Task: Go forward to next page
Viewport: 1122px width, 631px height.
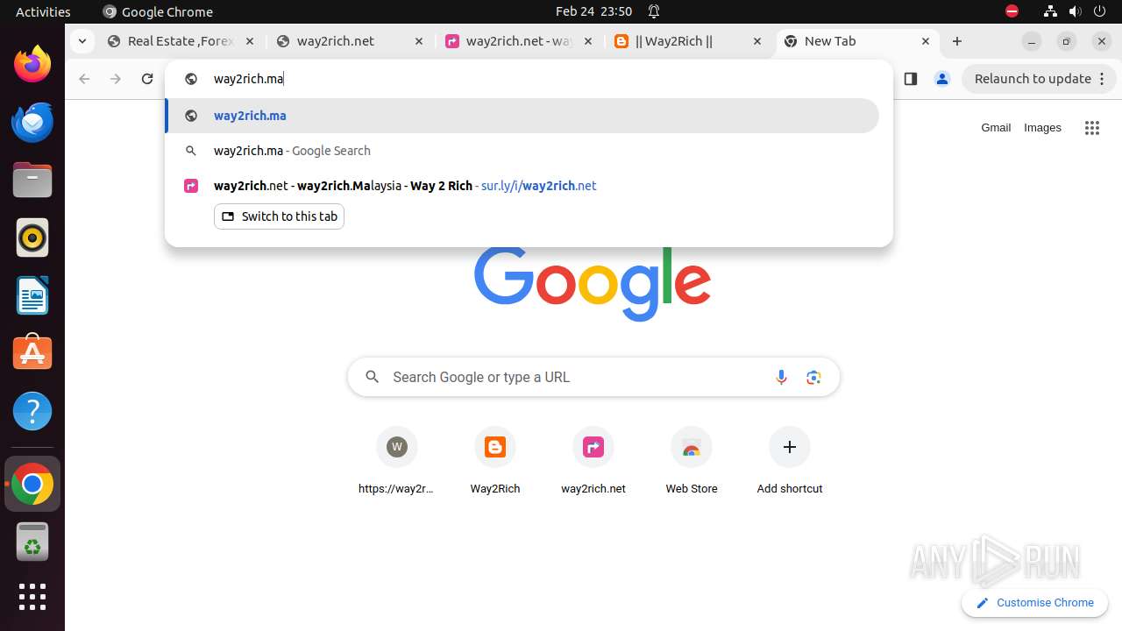Action: 116,79
